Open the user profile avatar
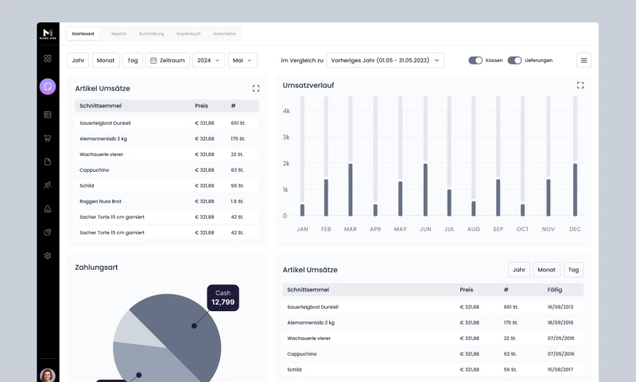Screen dimensions: 636x382 (x=48, y=374)
